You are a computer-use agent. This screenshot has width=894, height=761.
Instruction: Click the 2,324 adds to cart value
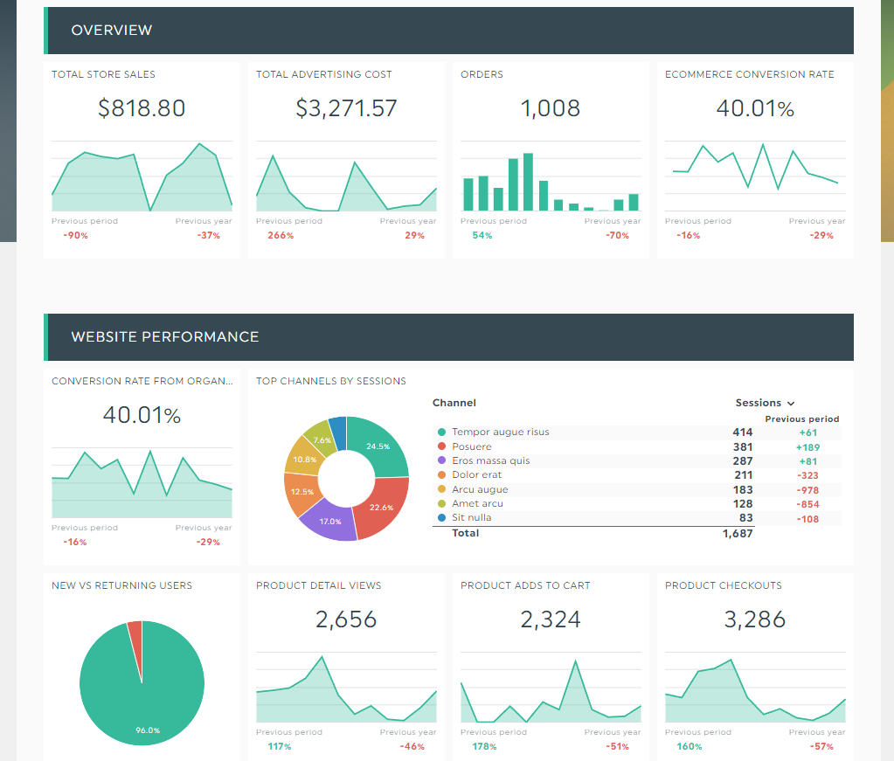[551, 619]
